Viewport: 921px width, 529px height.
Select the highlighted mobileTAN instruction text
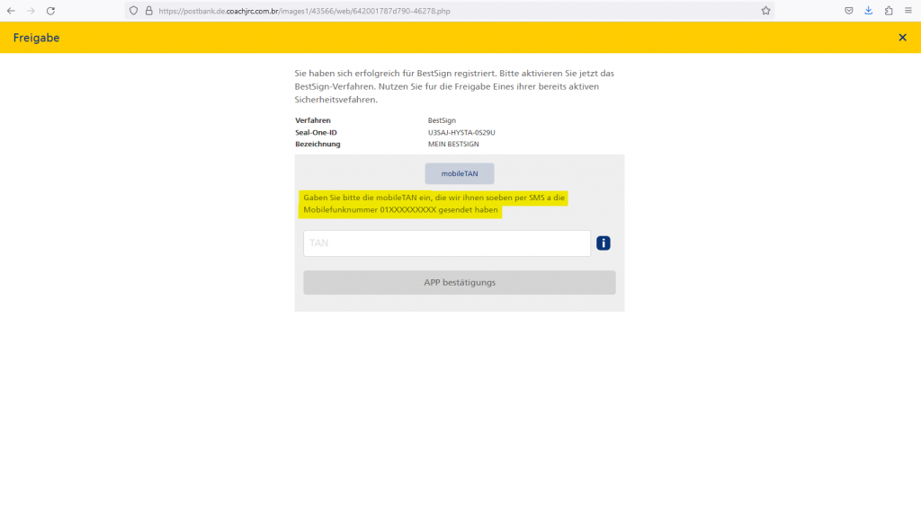[x=434, y=204]
